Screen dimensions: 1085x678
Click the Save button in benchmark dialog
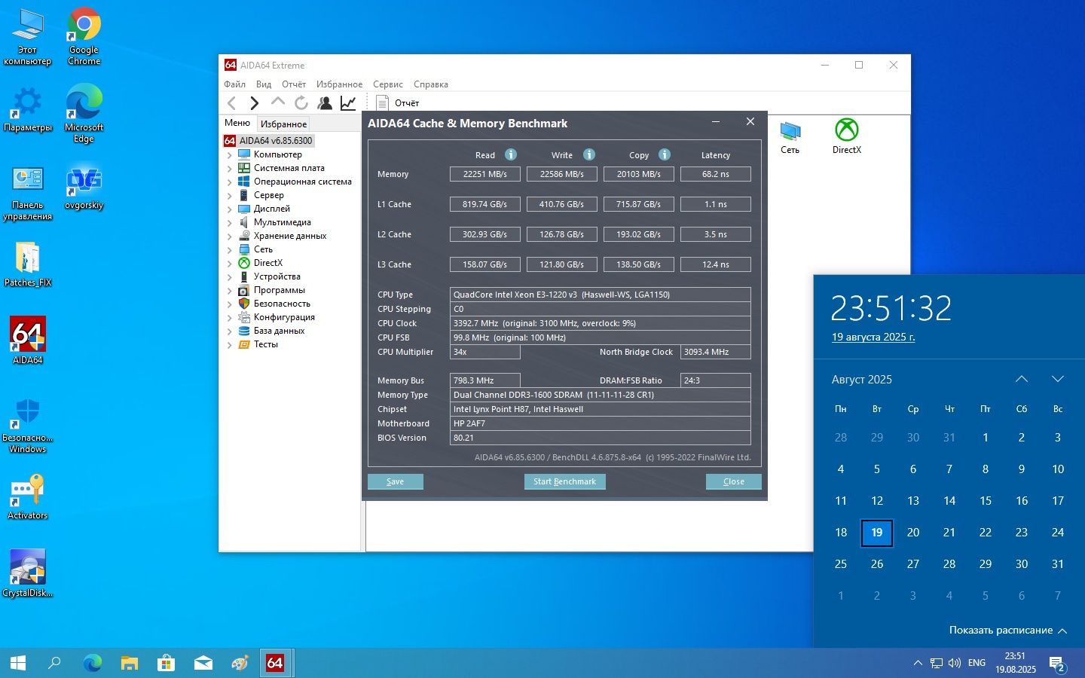(x=396, y=481)
